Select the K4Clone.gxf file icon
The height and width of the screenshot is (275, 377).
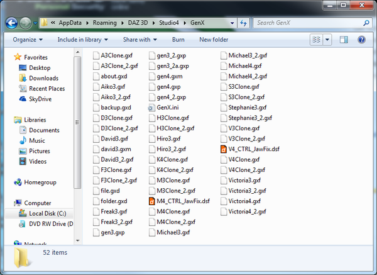(151, 159)
